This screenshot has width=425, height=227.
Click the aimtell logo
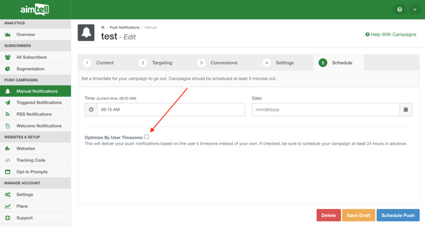[35, 9]
